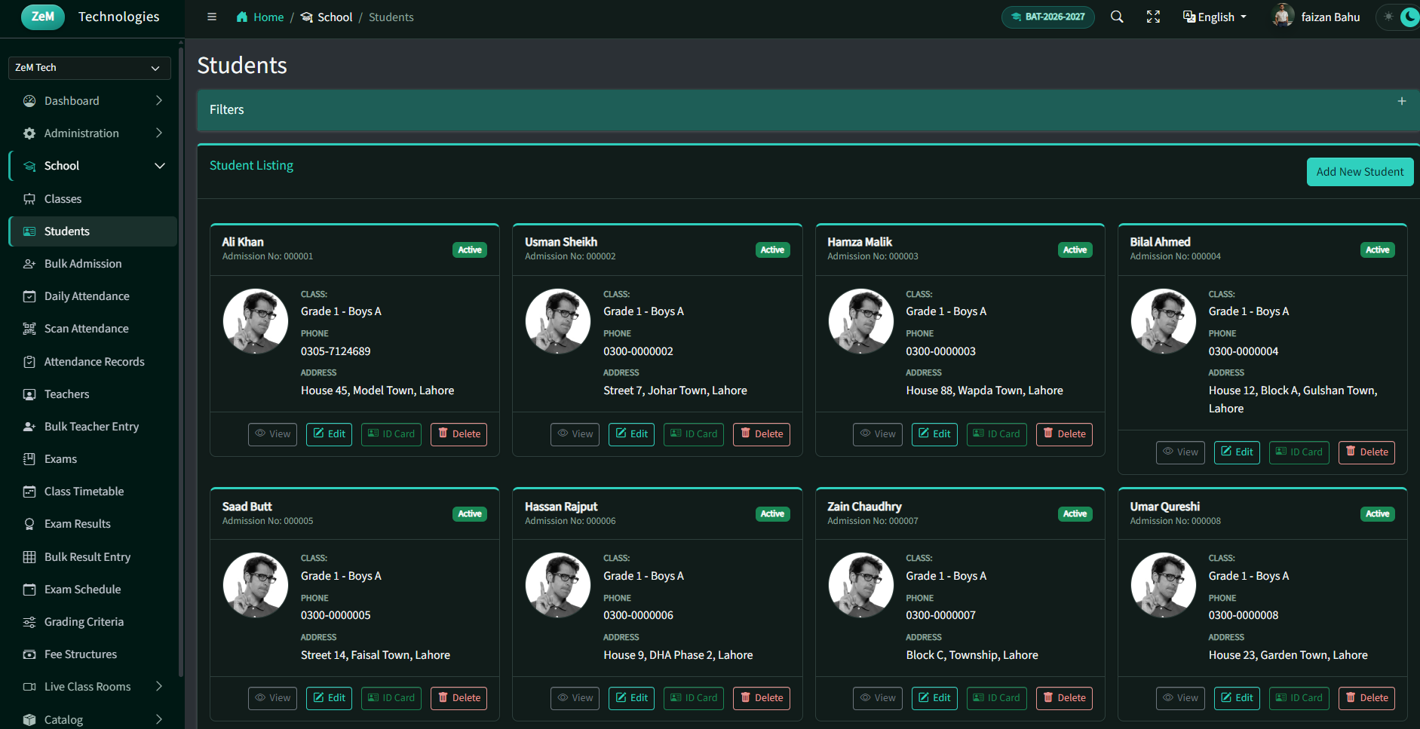Expand the Live Class Rooms chevron
The height and width of the screenshot is (729, 1420).
click(x=158, y=686)
